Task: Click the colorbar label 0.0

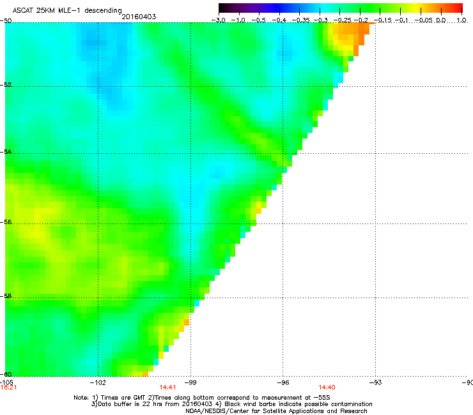Action: click(x=441, y=20)
